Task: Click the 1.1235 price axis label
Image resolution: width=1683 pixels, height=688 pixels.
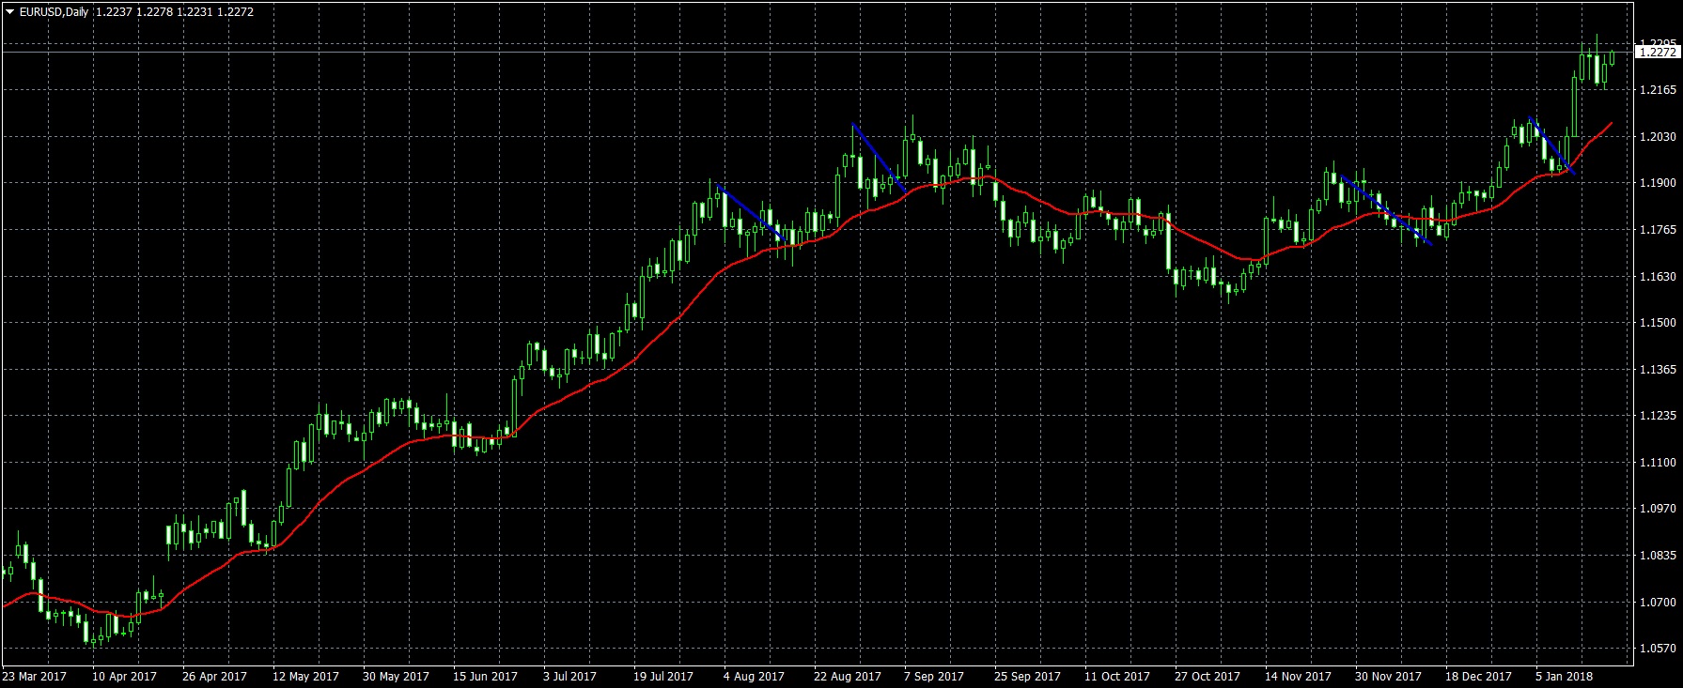Action: [1658, 416]
